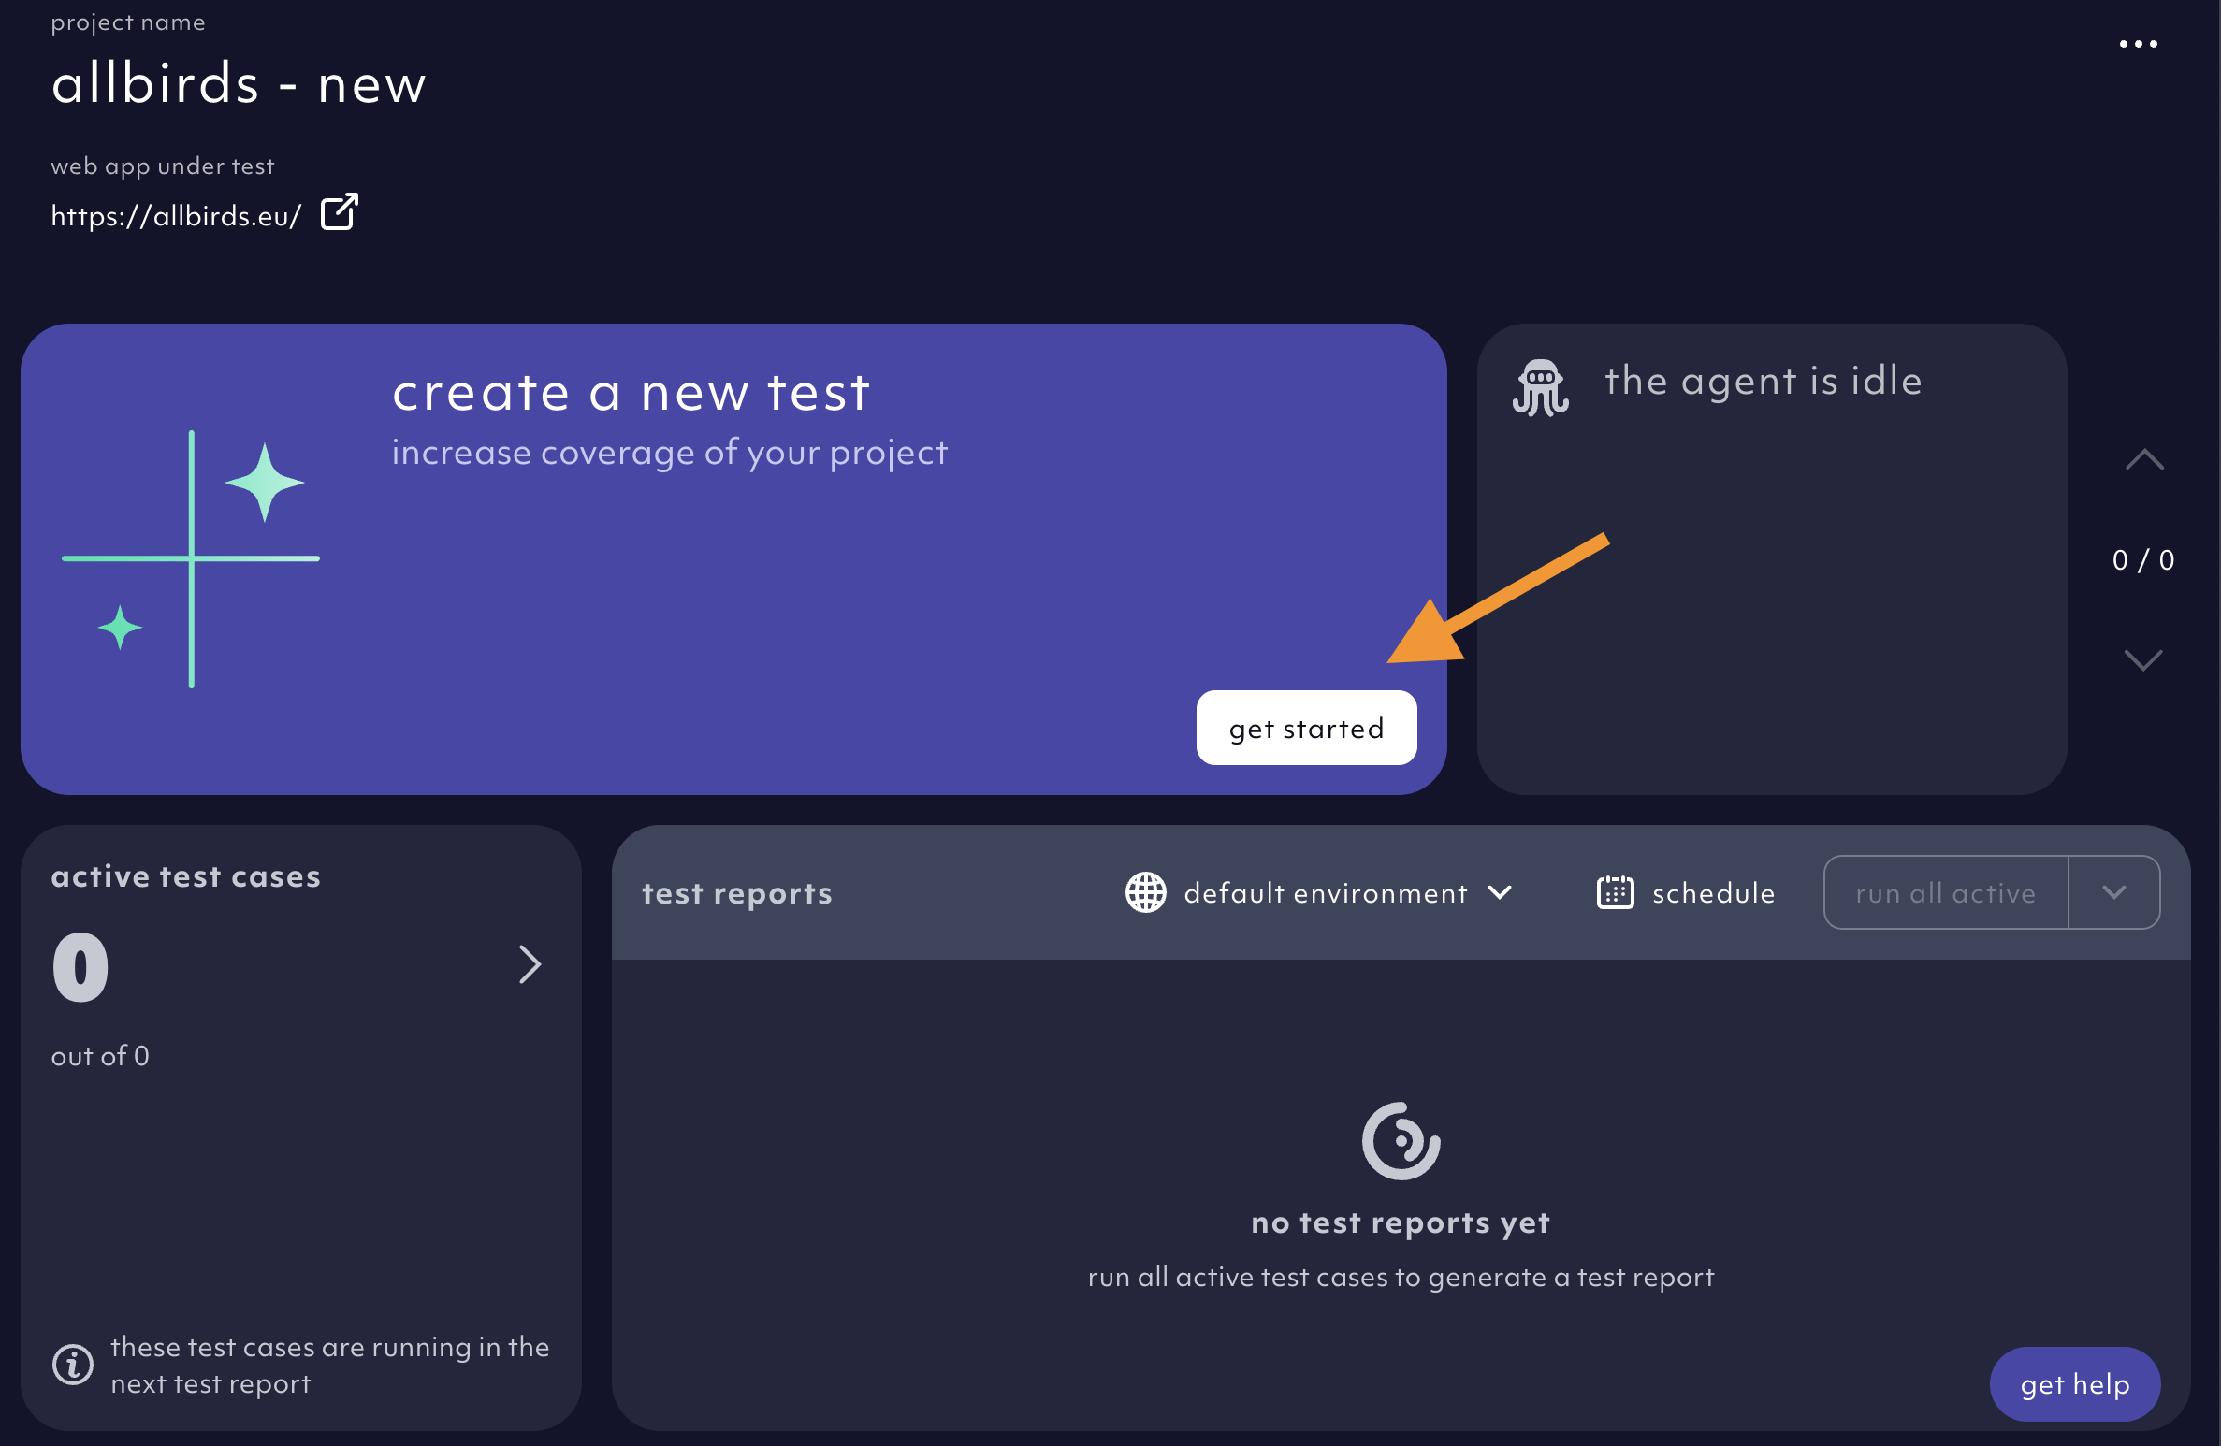Click the 'web app under test' label

click(163, 166)
